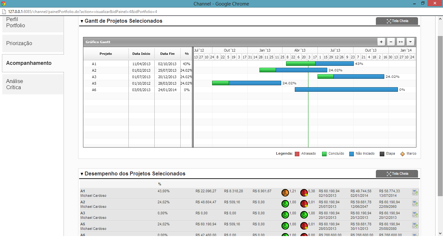Open the Análise Crítica tab
Image resolution: width=443 pixels, height=249 pixels.
coord(33,84)
